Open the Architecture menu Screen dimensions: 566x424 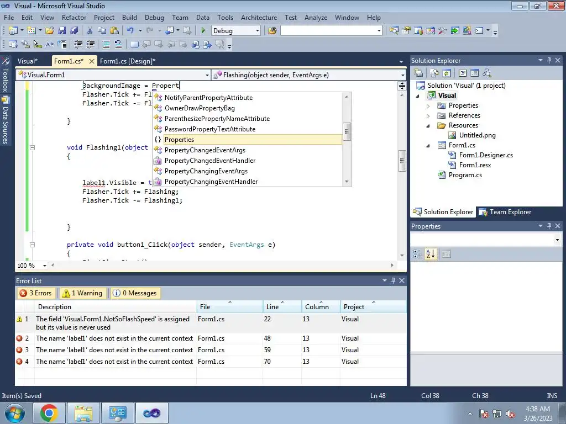tap(259, 17)
